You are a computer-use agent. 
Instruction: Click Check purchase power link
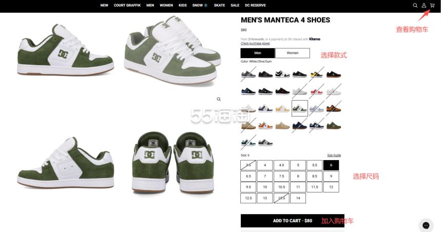coord(255,43)
